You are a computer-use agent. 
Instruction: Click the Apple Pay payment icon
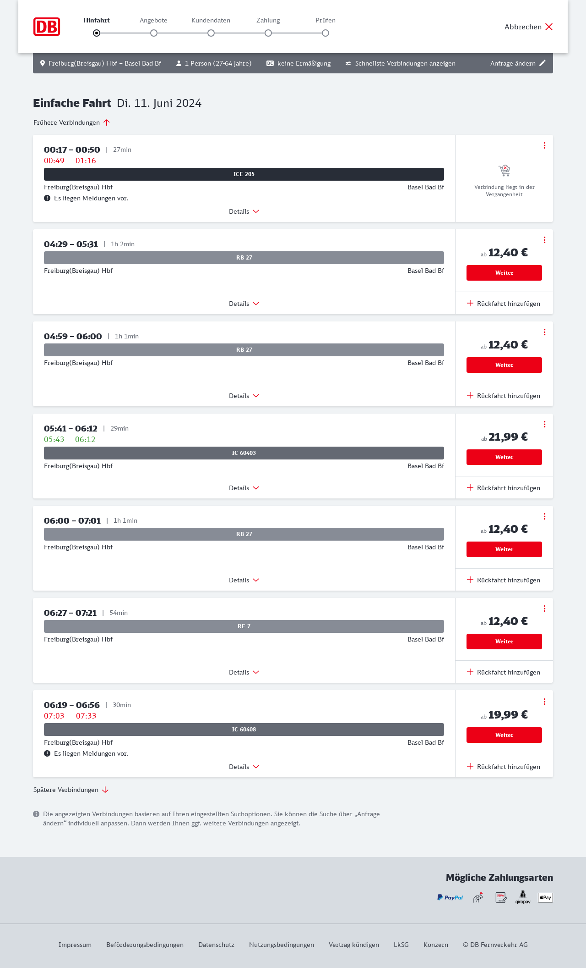pyautogui.click(x=545, y=897)
